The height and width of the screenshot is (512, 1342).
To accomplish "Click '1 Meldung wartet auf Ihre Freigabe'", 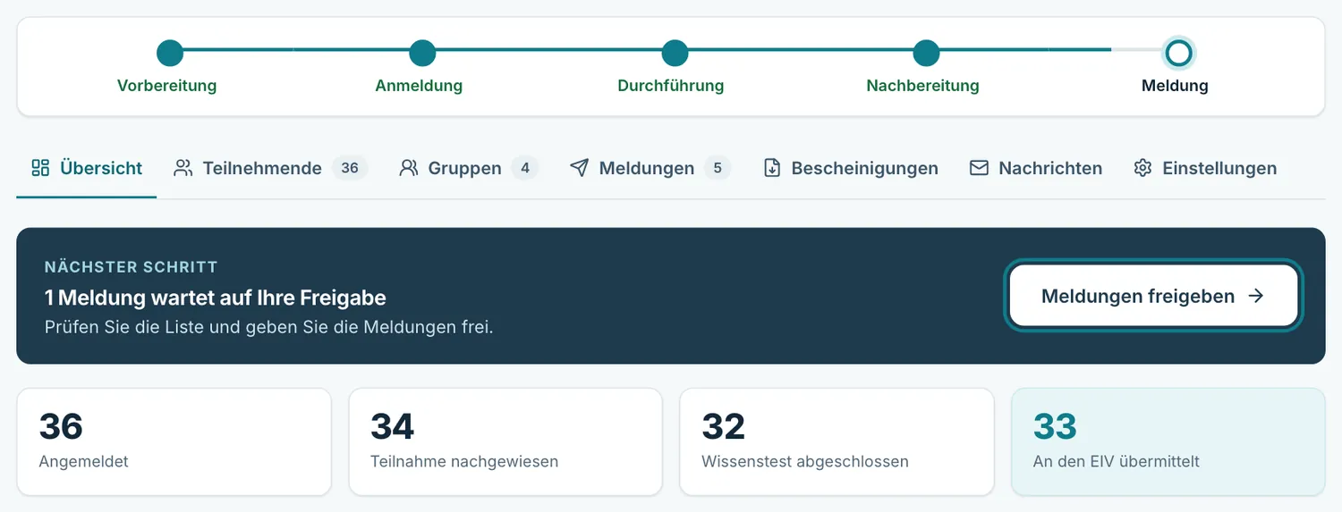I will [216, 298].
